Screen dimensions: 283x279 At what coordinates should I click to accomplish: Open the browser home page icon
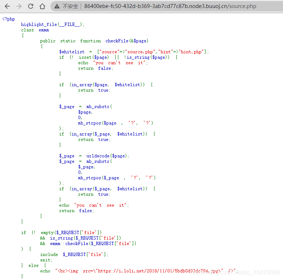coord(42,6)
